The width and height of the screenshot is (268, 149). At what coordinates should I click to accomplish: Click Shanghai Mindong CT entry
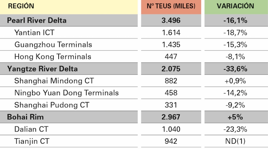(54, 81)
